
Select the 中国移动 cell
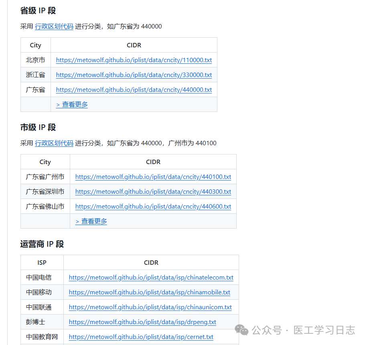click(x=42, y=292)
